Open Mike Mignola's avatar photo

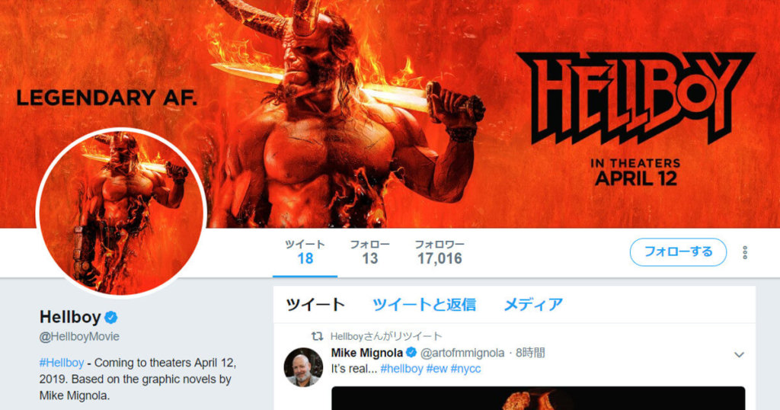[x=303, y=367]
